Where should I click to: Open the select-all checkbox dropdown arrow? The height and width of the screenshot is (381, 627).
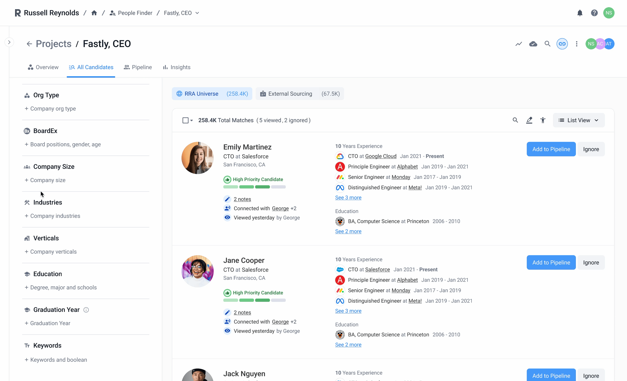click(x=192, y=120)
